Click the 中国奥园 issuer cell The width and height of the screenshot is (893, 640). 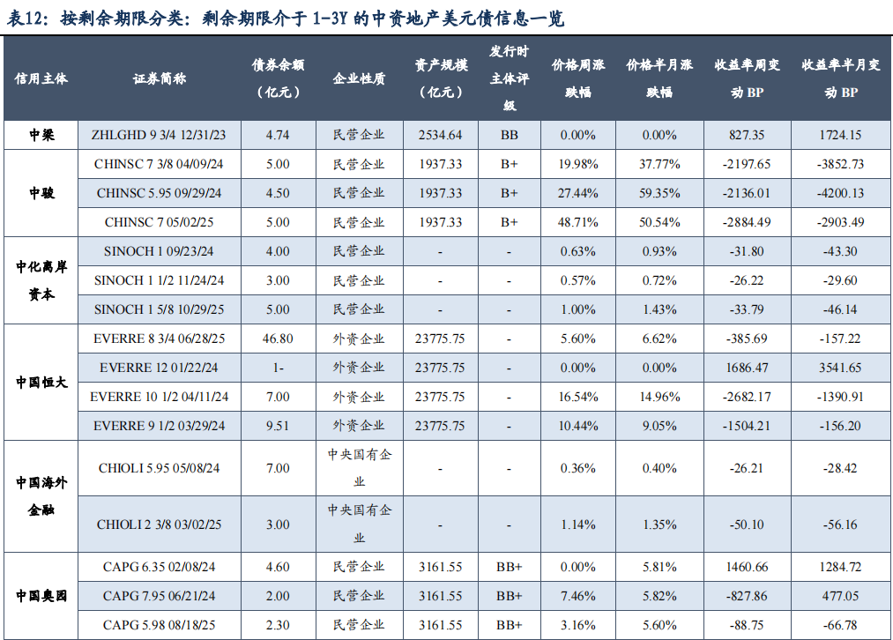click(41, 596)
